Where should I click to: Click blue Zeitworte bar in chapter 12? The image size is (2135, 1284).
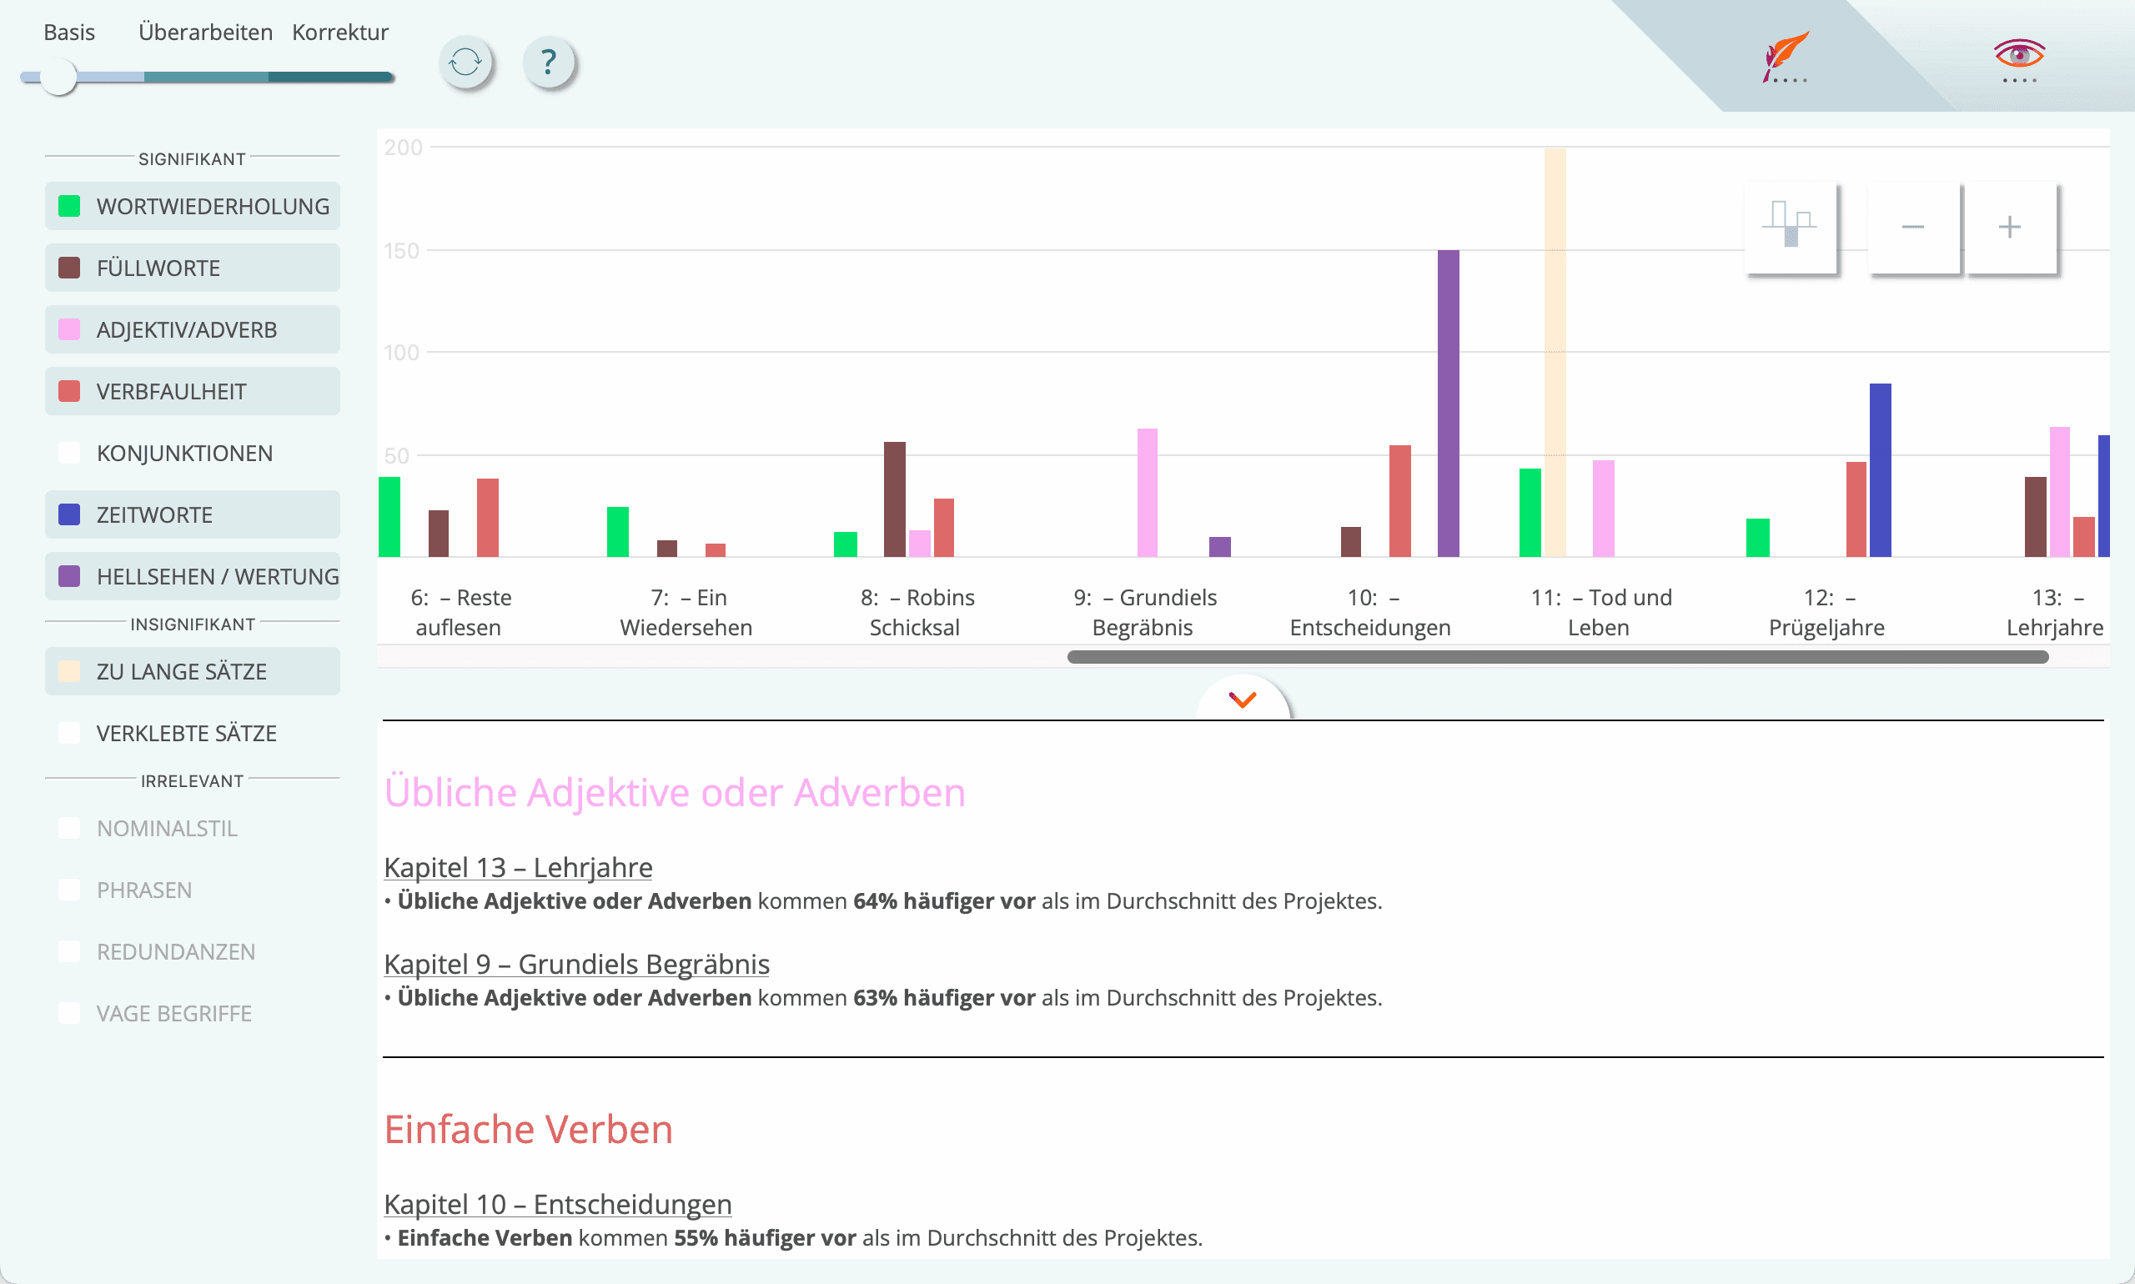(1880, 469)
